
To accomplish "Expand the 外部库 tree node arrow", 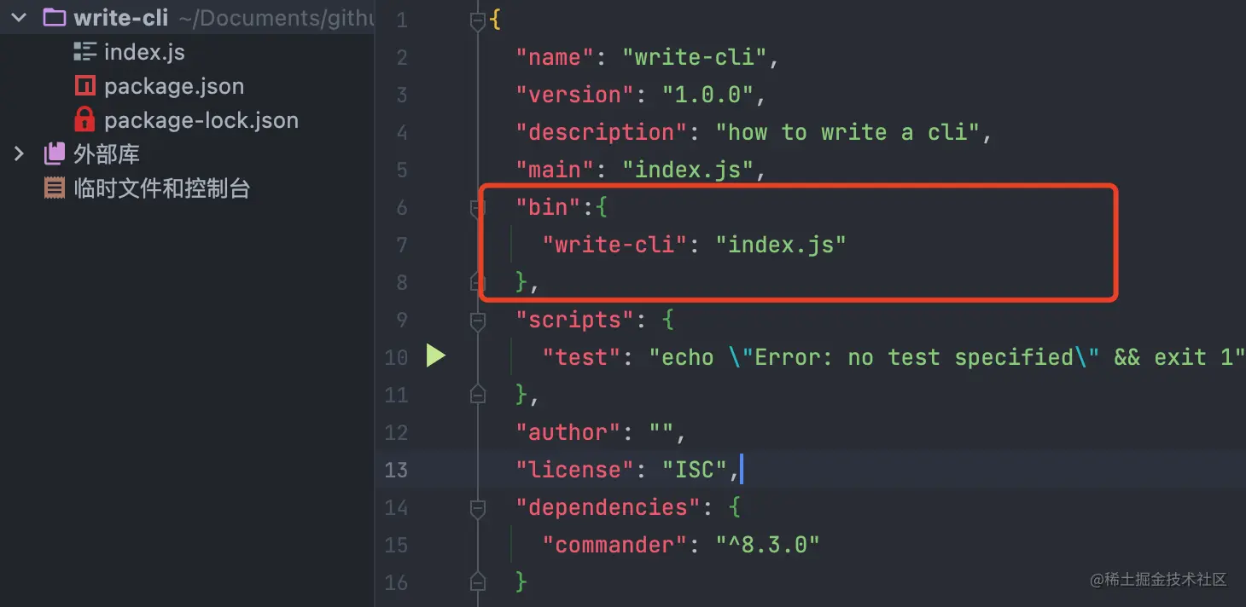I will pos(19,153).
